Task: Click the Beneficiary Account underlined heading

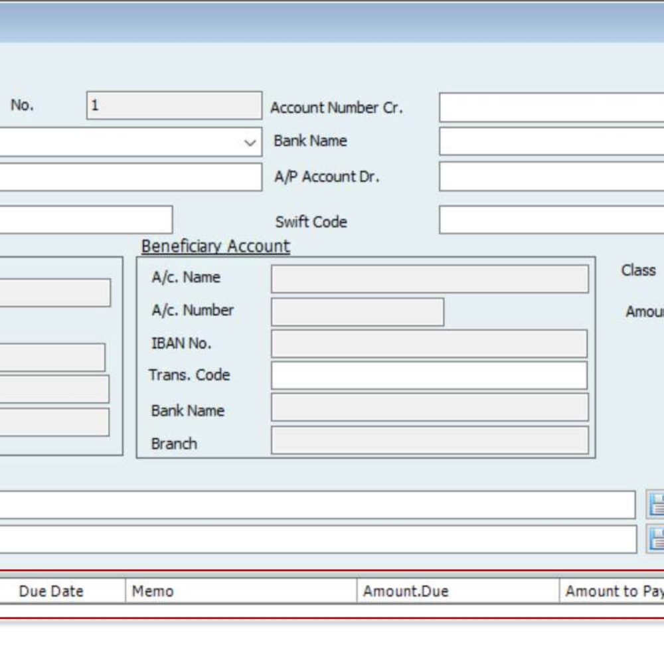Action: click(x=216, y=246)
